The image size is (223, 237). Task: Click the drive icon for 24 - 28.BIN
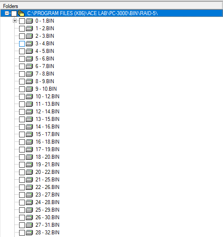pos(29,202)
